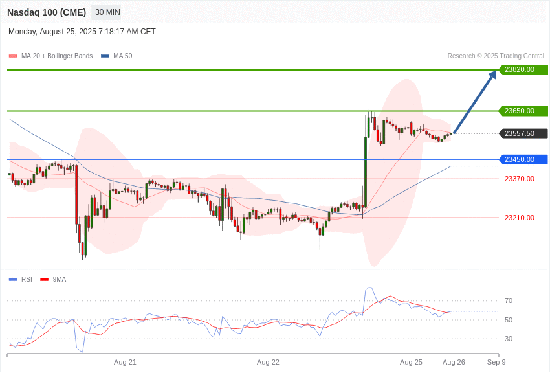The height and width of the screenshot is (373, 550).
Task: Click the RSI 30 level label
Action: (509, 339)
